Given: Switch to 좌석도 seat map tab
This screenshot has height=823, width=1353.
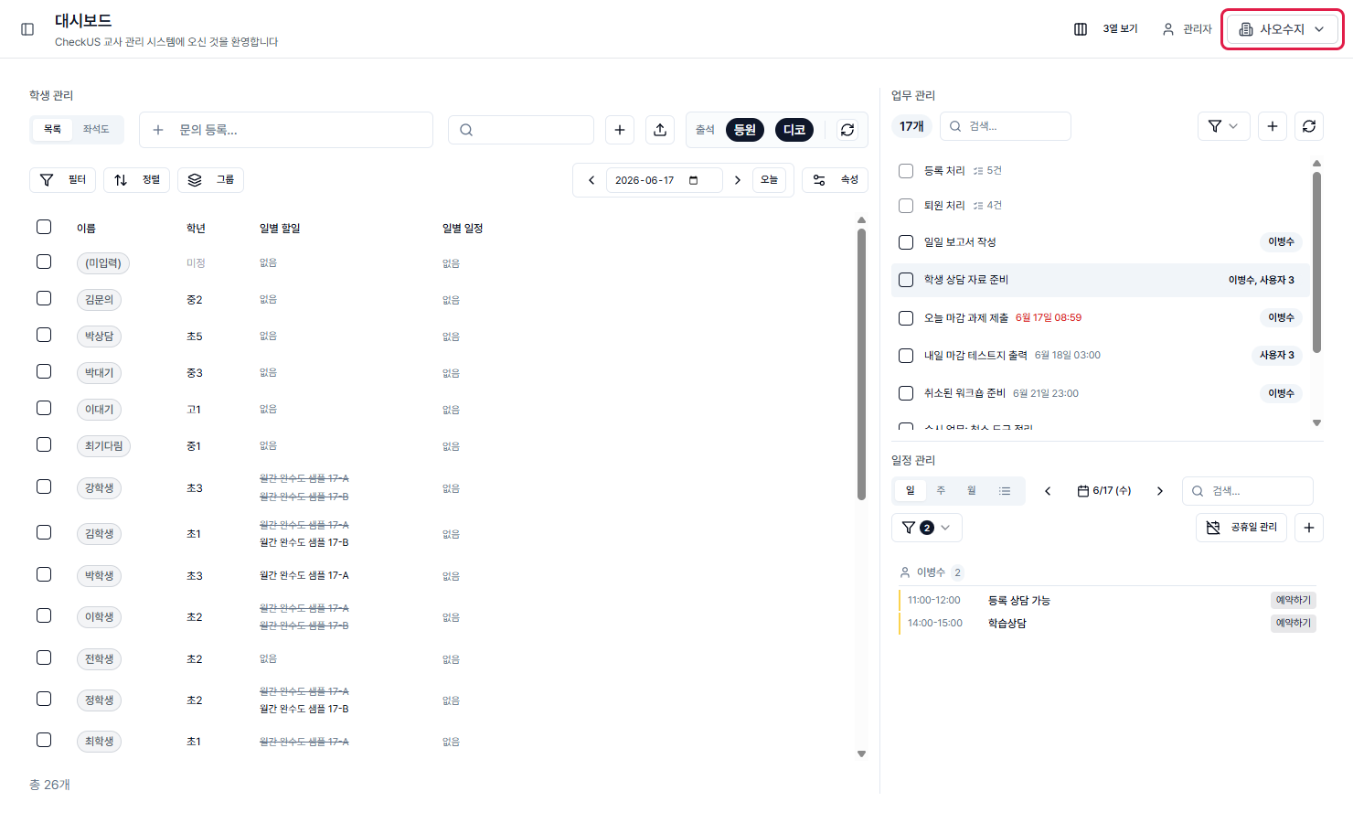Looking at the screenshot, I should click(x=96, y=130).
